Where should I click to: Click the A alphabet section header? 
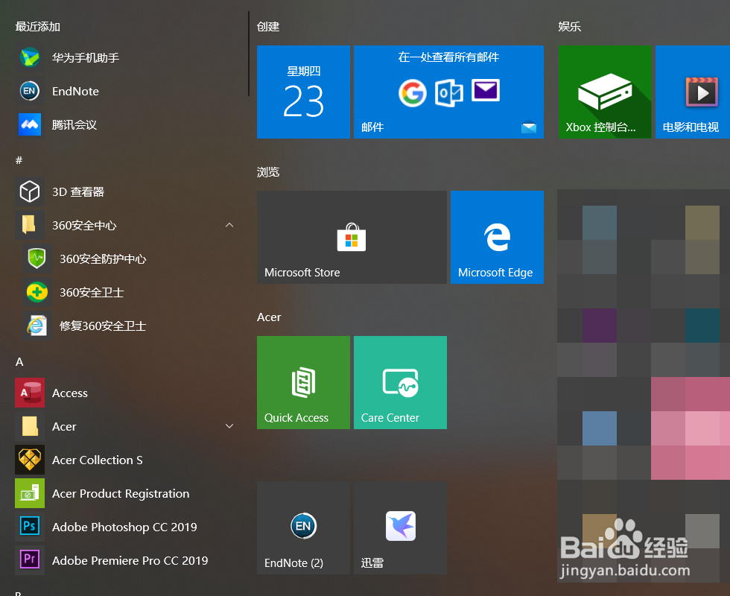click(x=19, y=362)
